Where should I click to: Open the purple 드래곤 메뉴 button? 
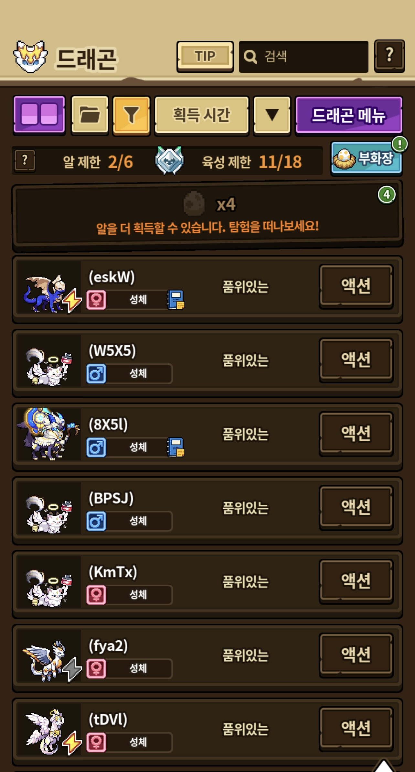pos(349,115)
